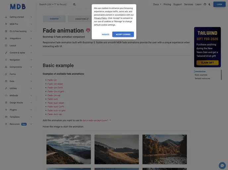Click the MDB logo
This screenshot has height=170, width=228.
18,7
